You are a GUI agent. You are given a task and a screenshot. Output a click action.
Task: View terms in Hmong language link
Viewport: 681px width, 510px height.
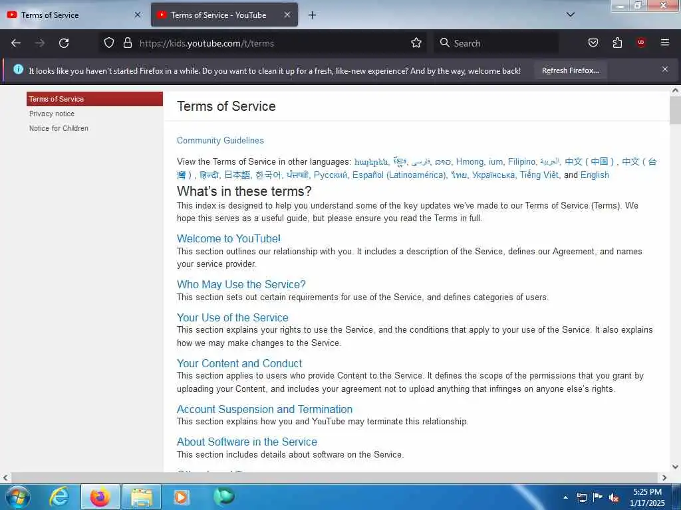pos(470,162)
